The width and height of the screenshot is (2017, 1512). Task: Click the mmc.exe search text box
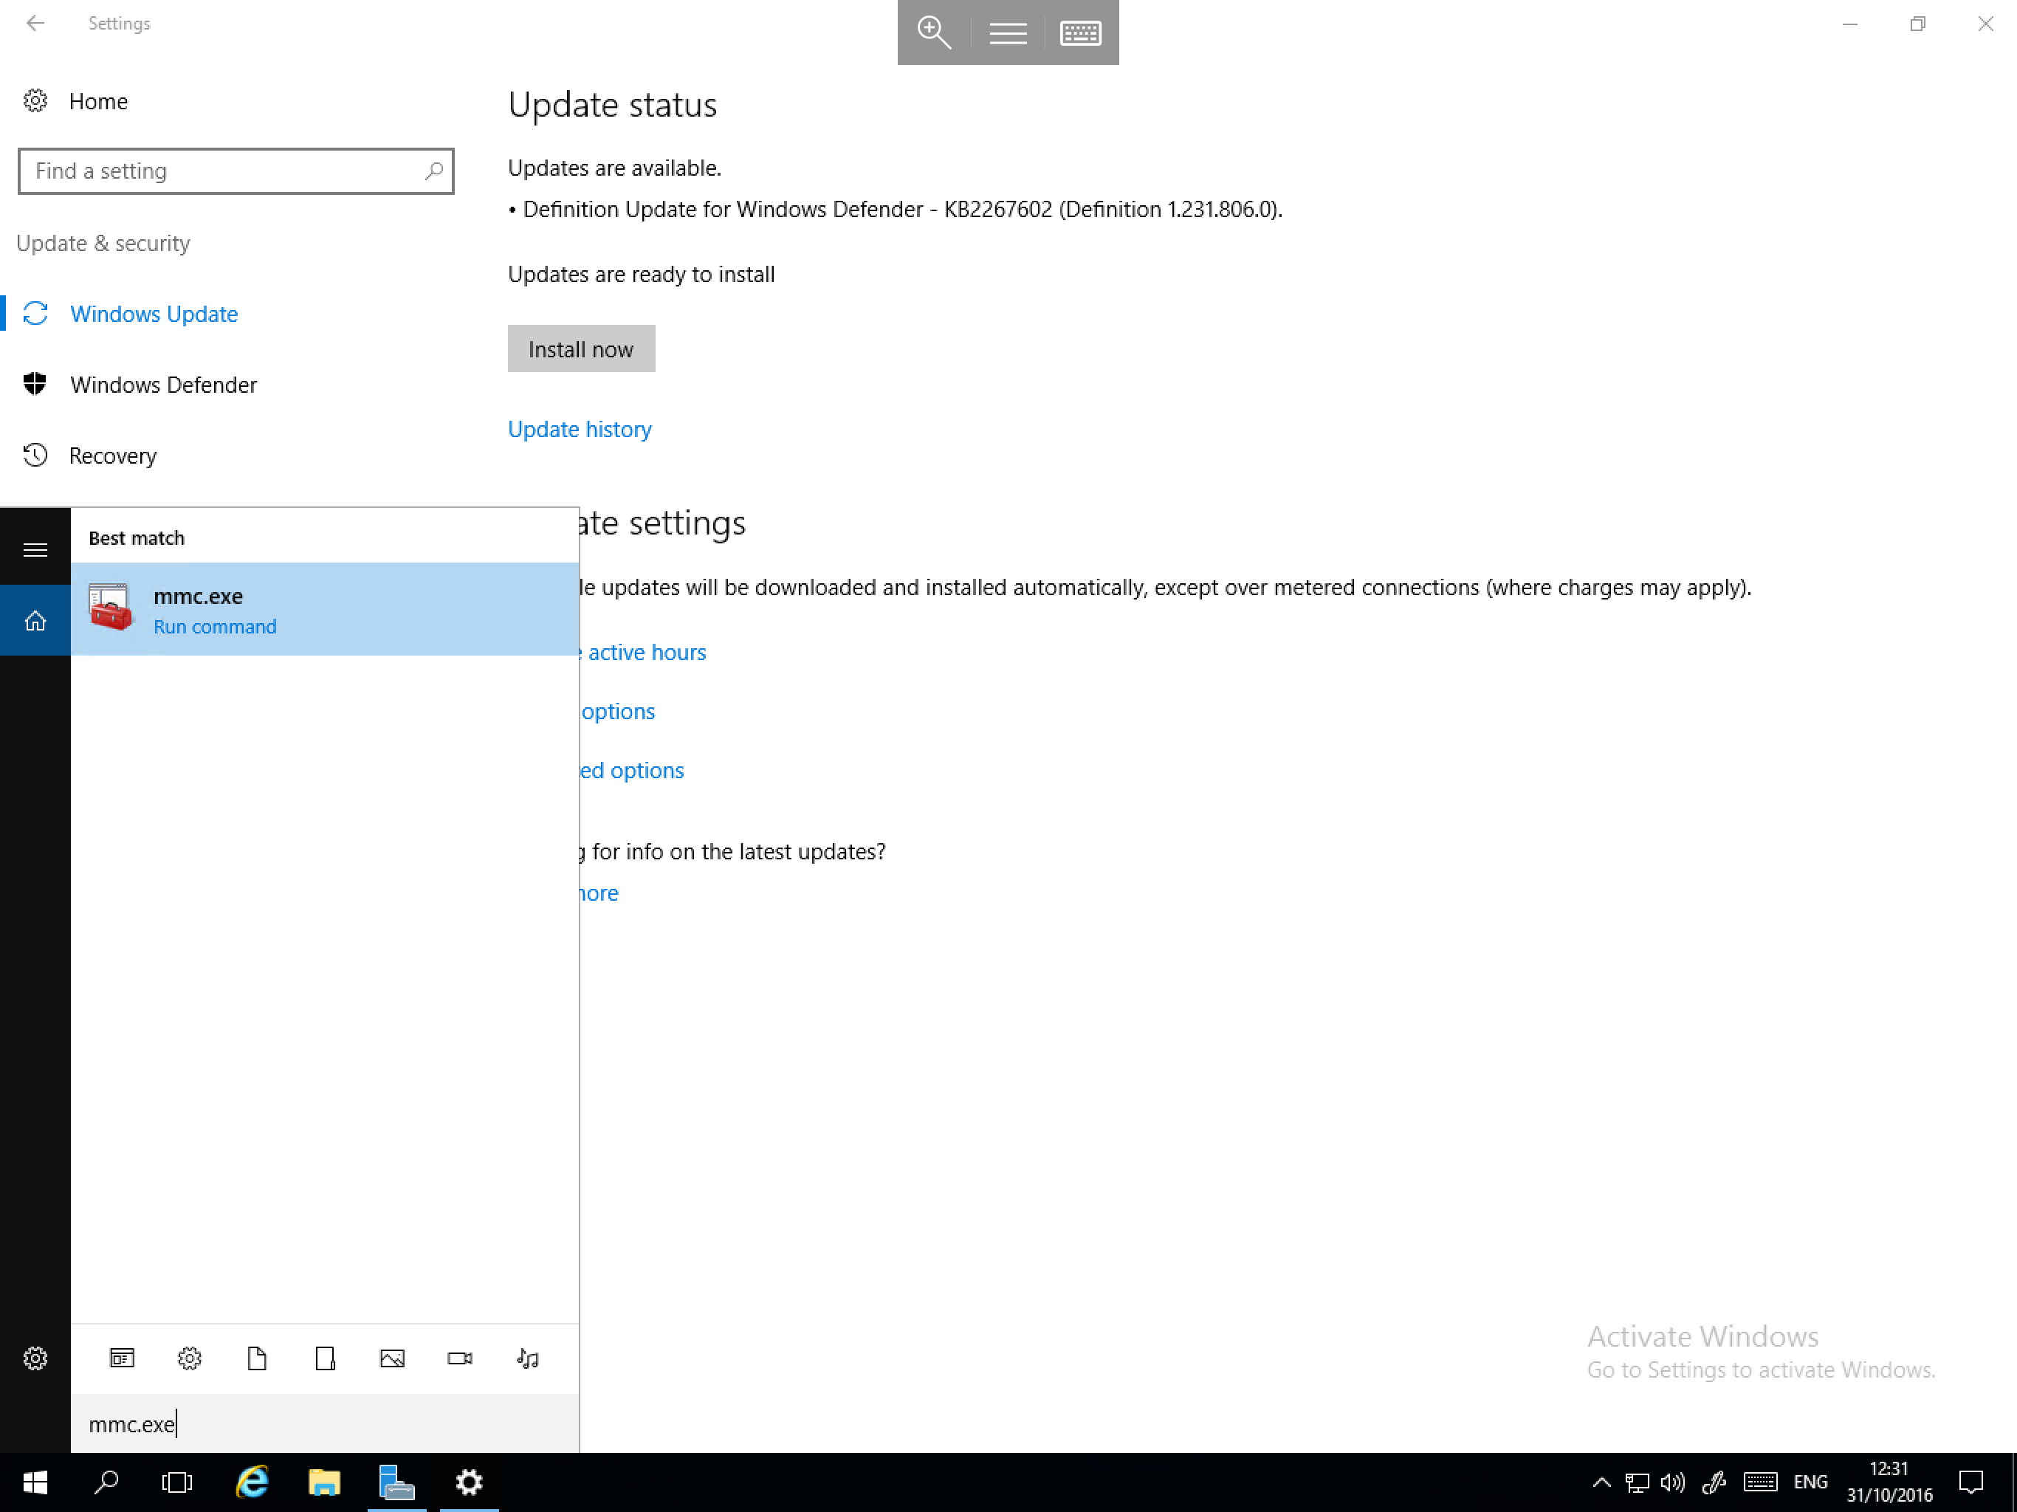click(325, 1423)
